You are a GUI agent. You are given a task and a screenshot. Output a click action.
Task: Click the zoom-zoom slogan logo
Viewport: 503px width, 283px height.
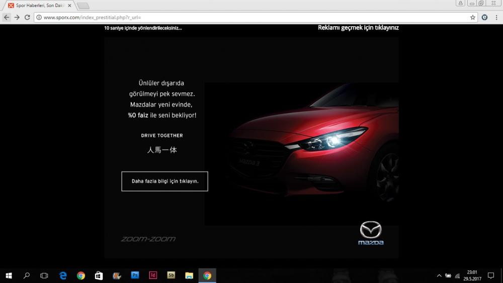[148, 239]
